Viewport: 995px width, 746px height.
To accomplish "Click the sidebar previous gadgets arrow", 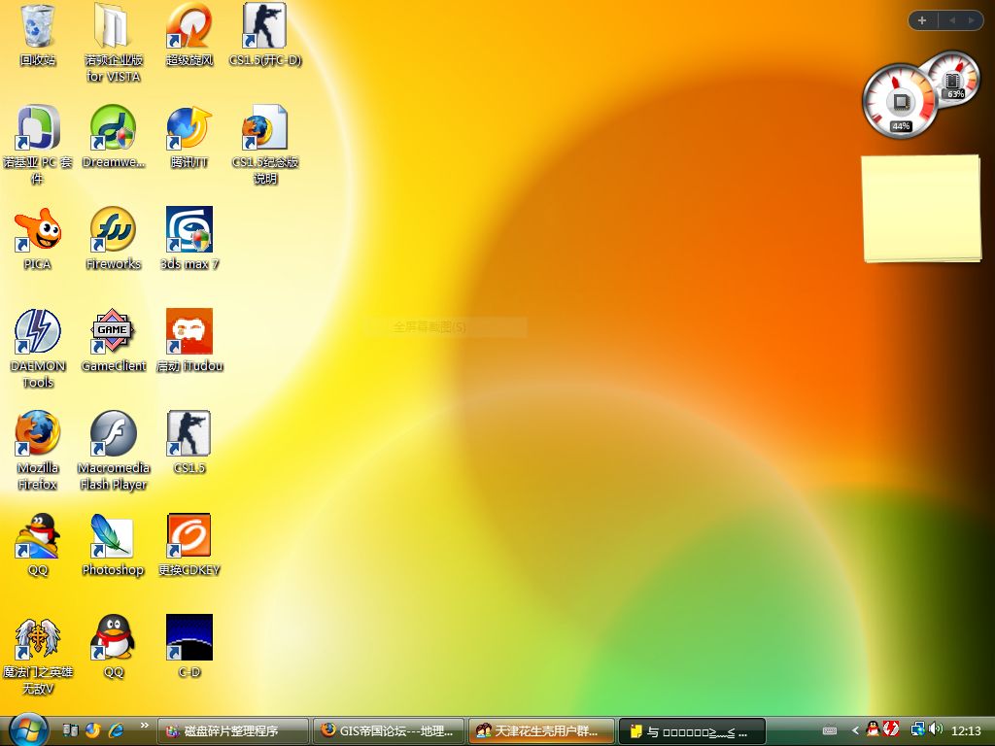I will (952, 20).
